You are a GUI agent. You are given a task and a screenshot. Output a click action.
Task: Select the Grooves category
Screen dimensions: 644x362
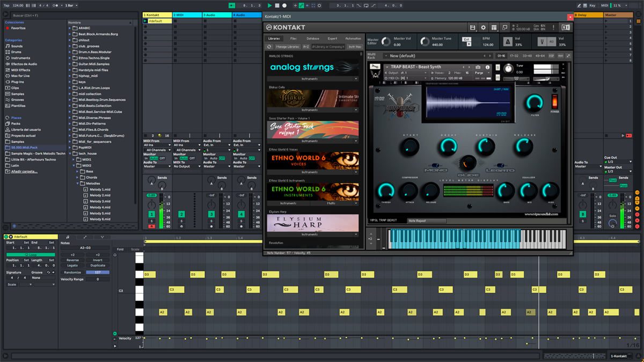point(18,100)
